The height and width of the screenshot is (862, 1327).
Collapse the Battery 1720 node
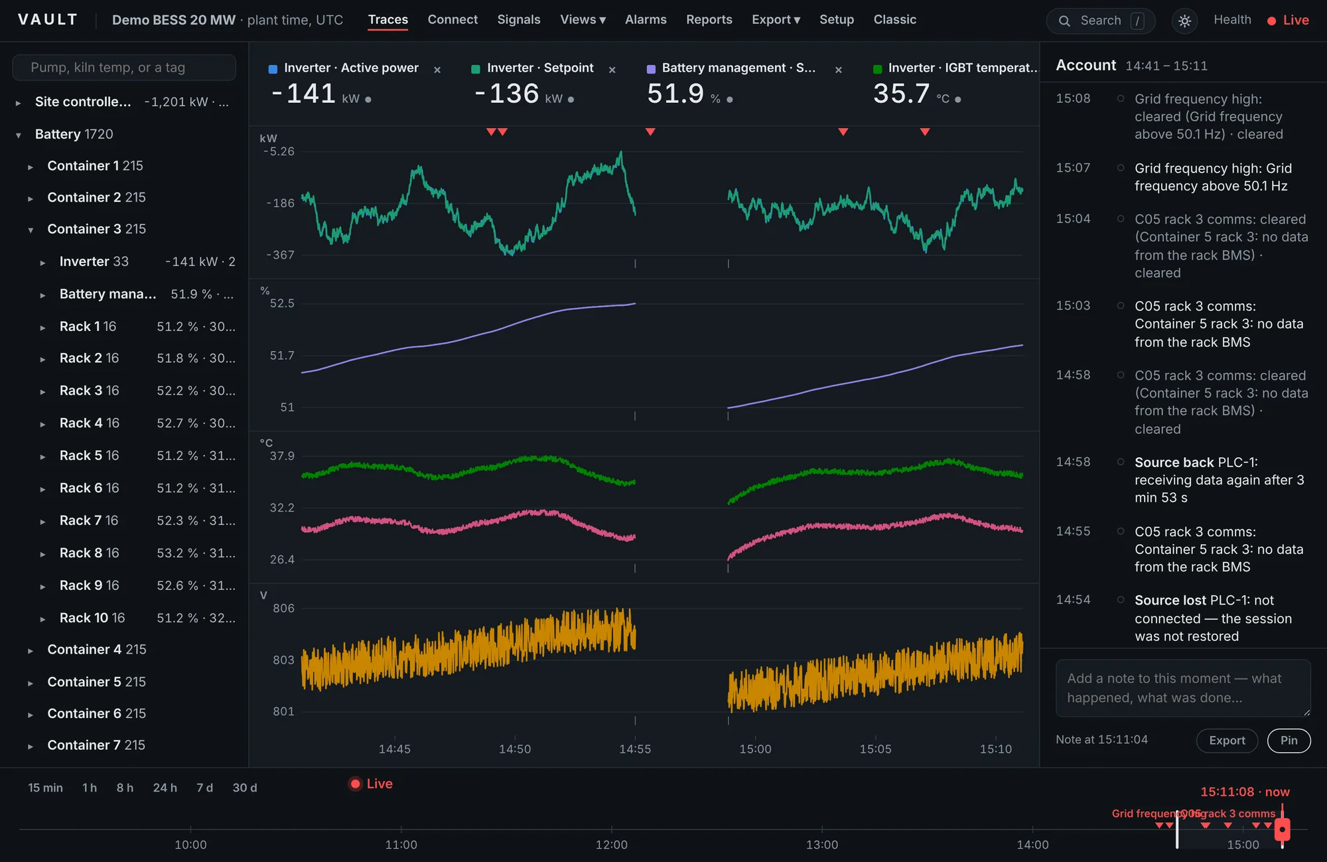pos(19,135)
